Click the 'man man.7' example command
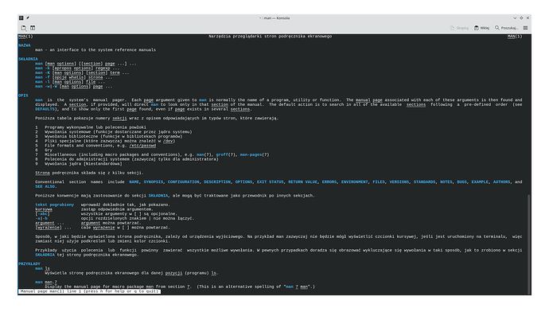 point(46,283)
